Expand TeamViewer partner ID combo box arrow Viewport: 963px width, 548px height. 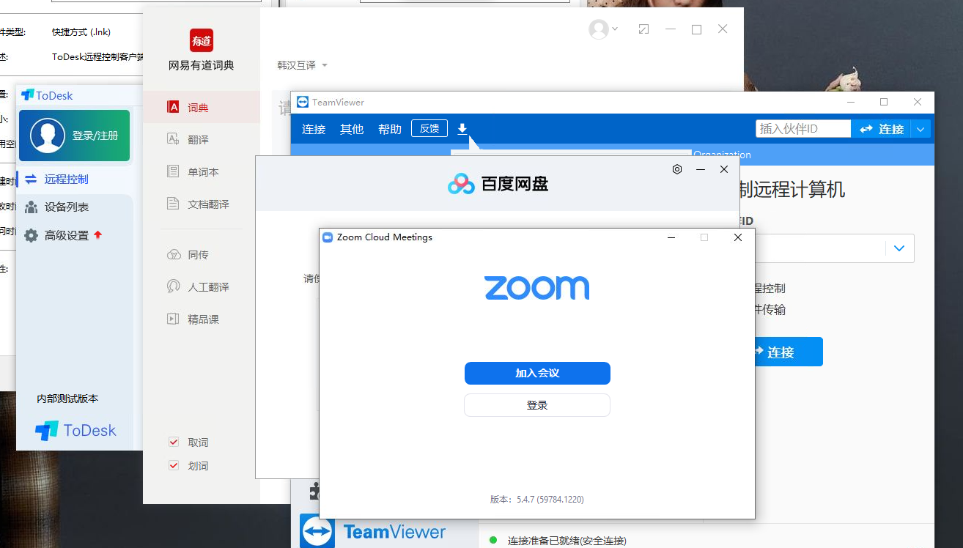pos(899,248)
